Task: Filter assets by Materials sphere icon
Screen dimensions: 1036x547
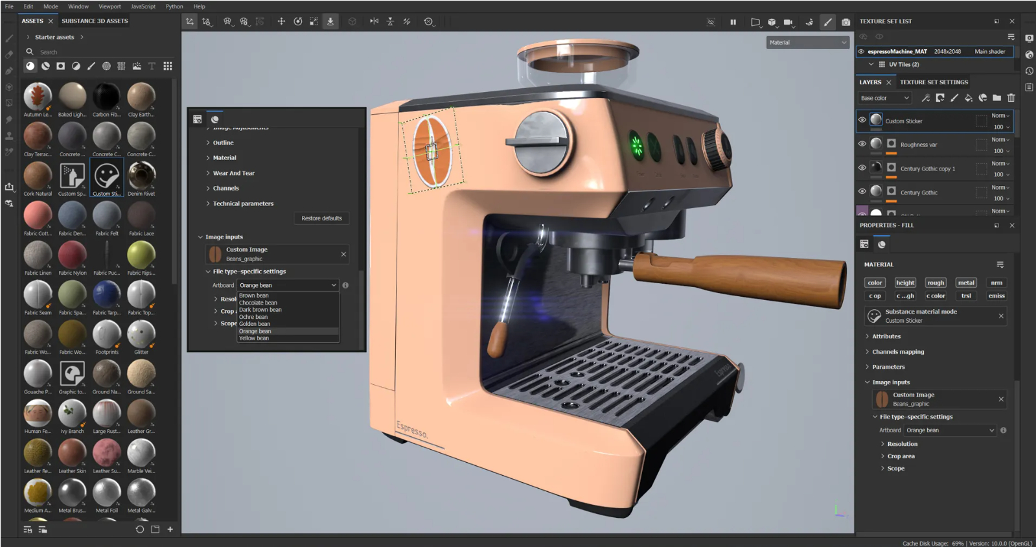Action: tap(30, 66)
